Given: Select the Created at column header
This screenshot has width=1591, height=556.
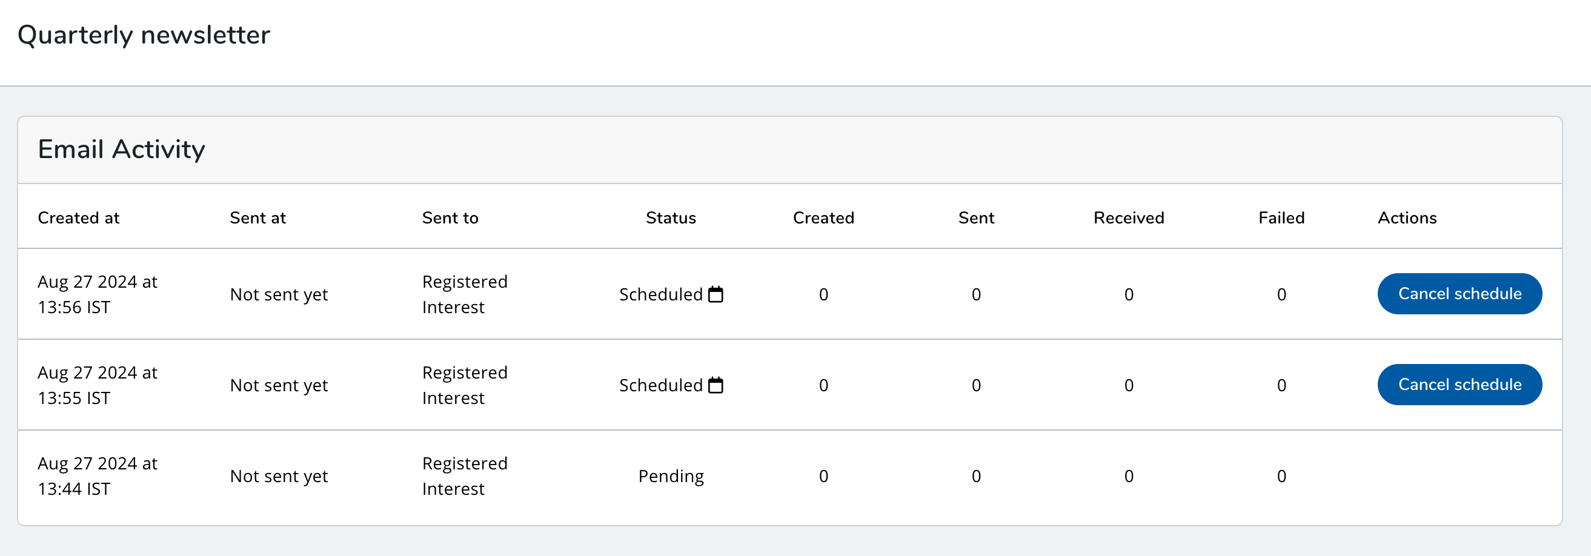Looking at the screenshot, I should point(78,218).
